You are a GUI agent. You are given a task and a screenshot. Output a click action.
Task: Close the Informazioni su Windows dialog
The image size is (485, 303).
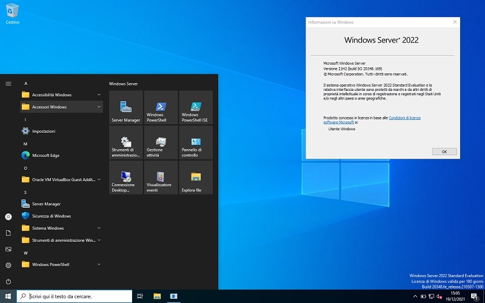pos(455,22)
